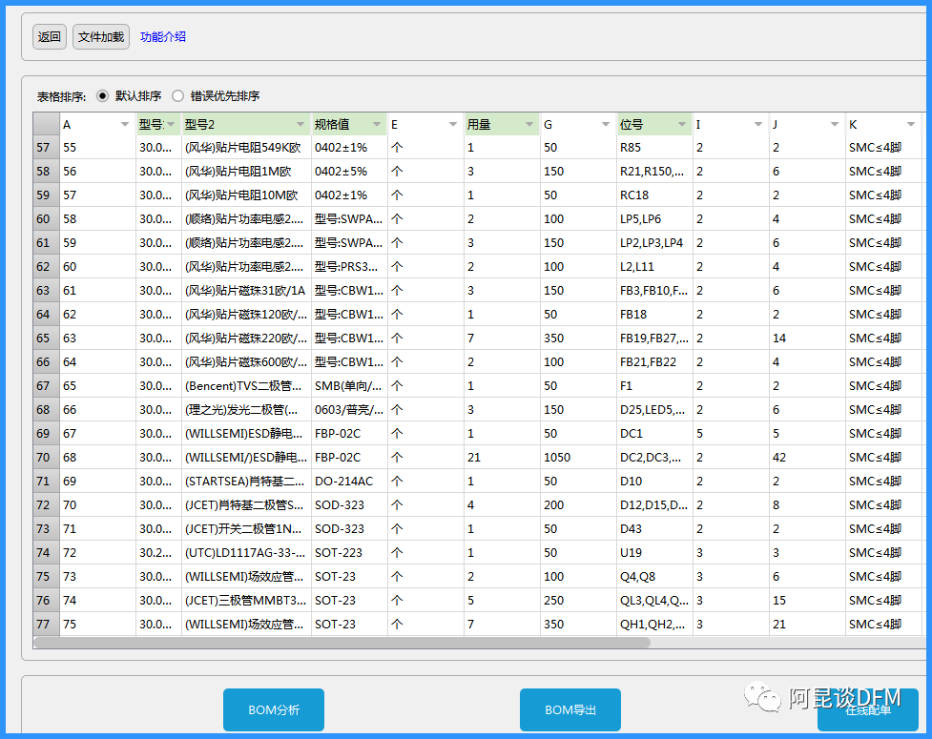Click the G column cell 1050
The image size is (932, 739).
pyautogui.click(x=578, y=458)
